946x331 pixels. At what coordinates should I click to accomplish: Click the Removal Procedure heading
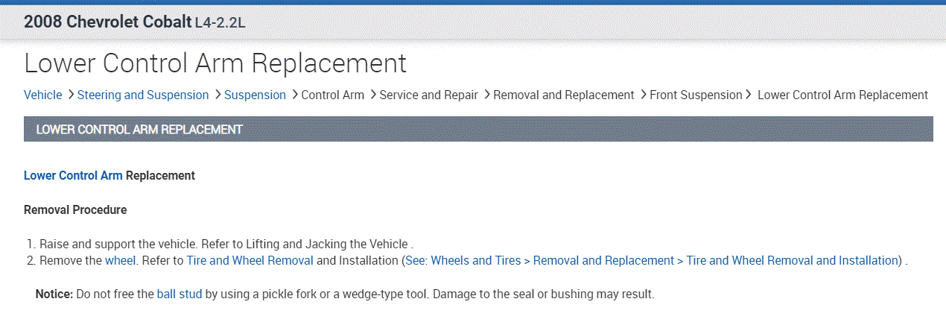(x=75, y=210)
